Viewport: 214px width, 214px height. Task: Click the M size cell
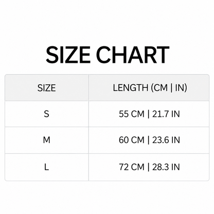47,140
